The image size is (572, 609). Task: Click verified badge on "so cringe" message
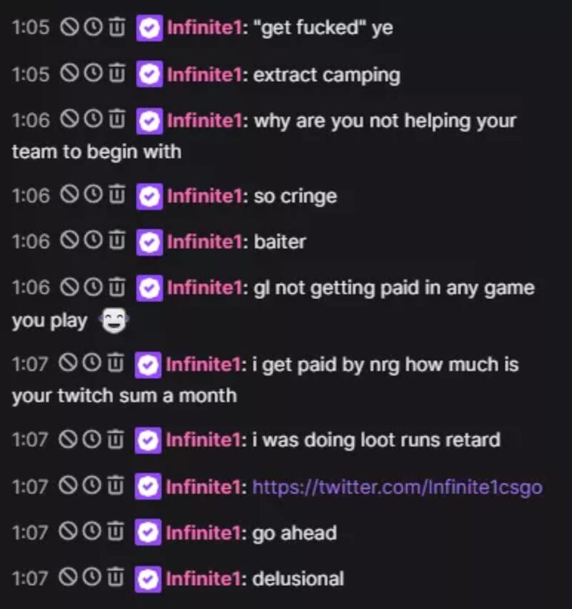click(x=149, y=196)
